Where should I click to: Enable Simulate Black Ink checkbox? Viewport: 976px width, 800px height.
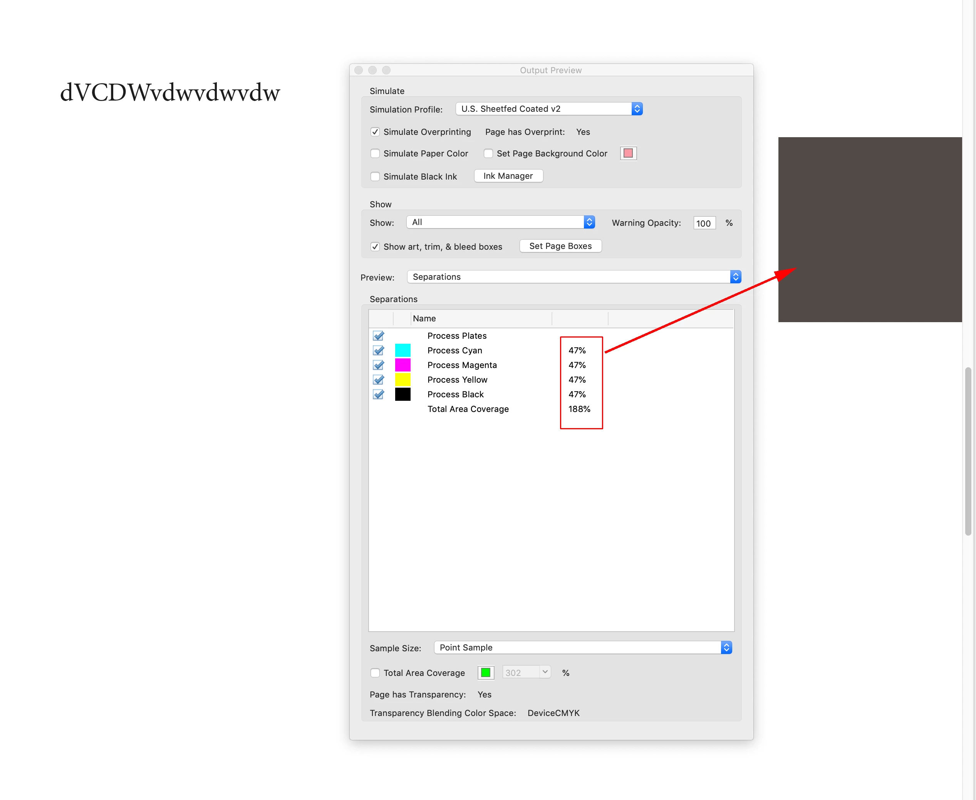[376, 176]
